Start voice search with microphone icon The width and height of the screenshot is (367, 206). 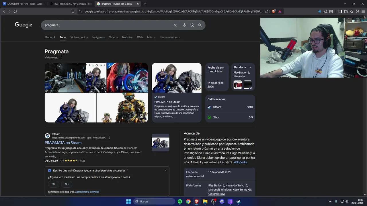pos(184,25)
